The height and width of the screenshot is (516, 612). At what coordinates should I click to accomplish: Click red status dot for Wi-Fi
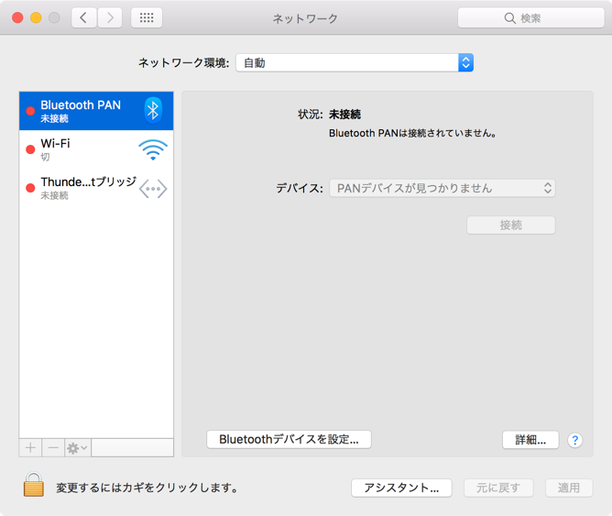click(30, 149)
